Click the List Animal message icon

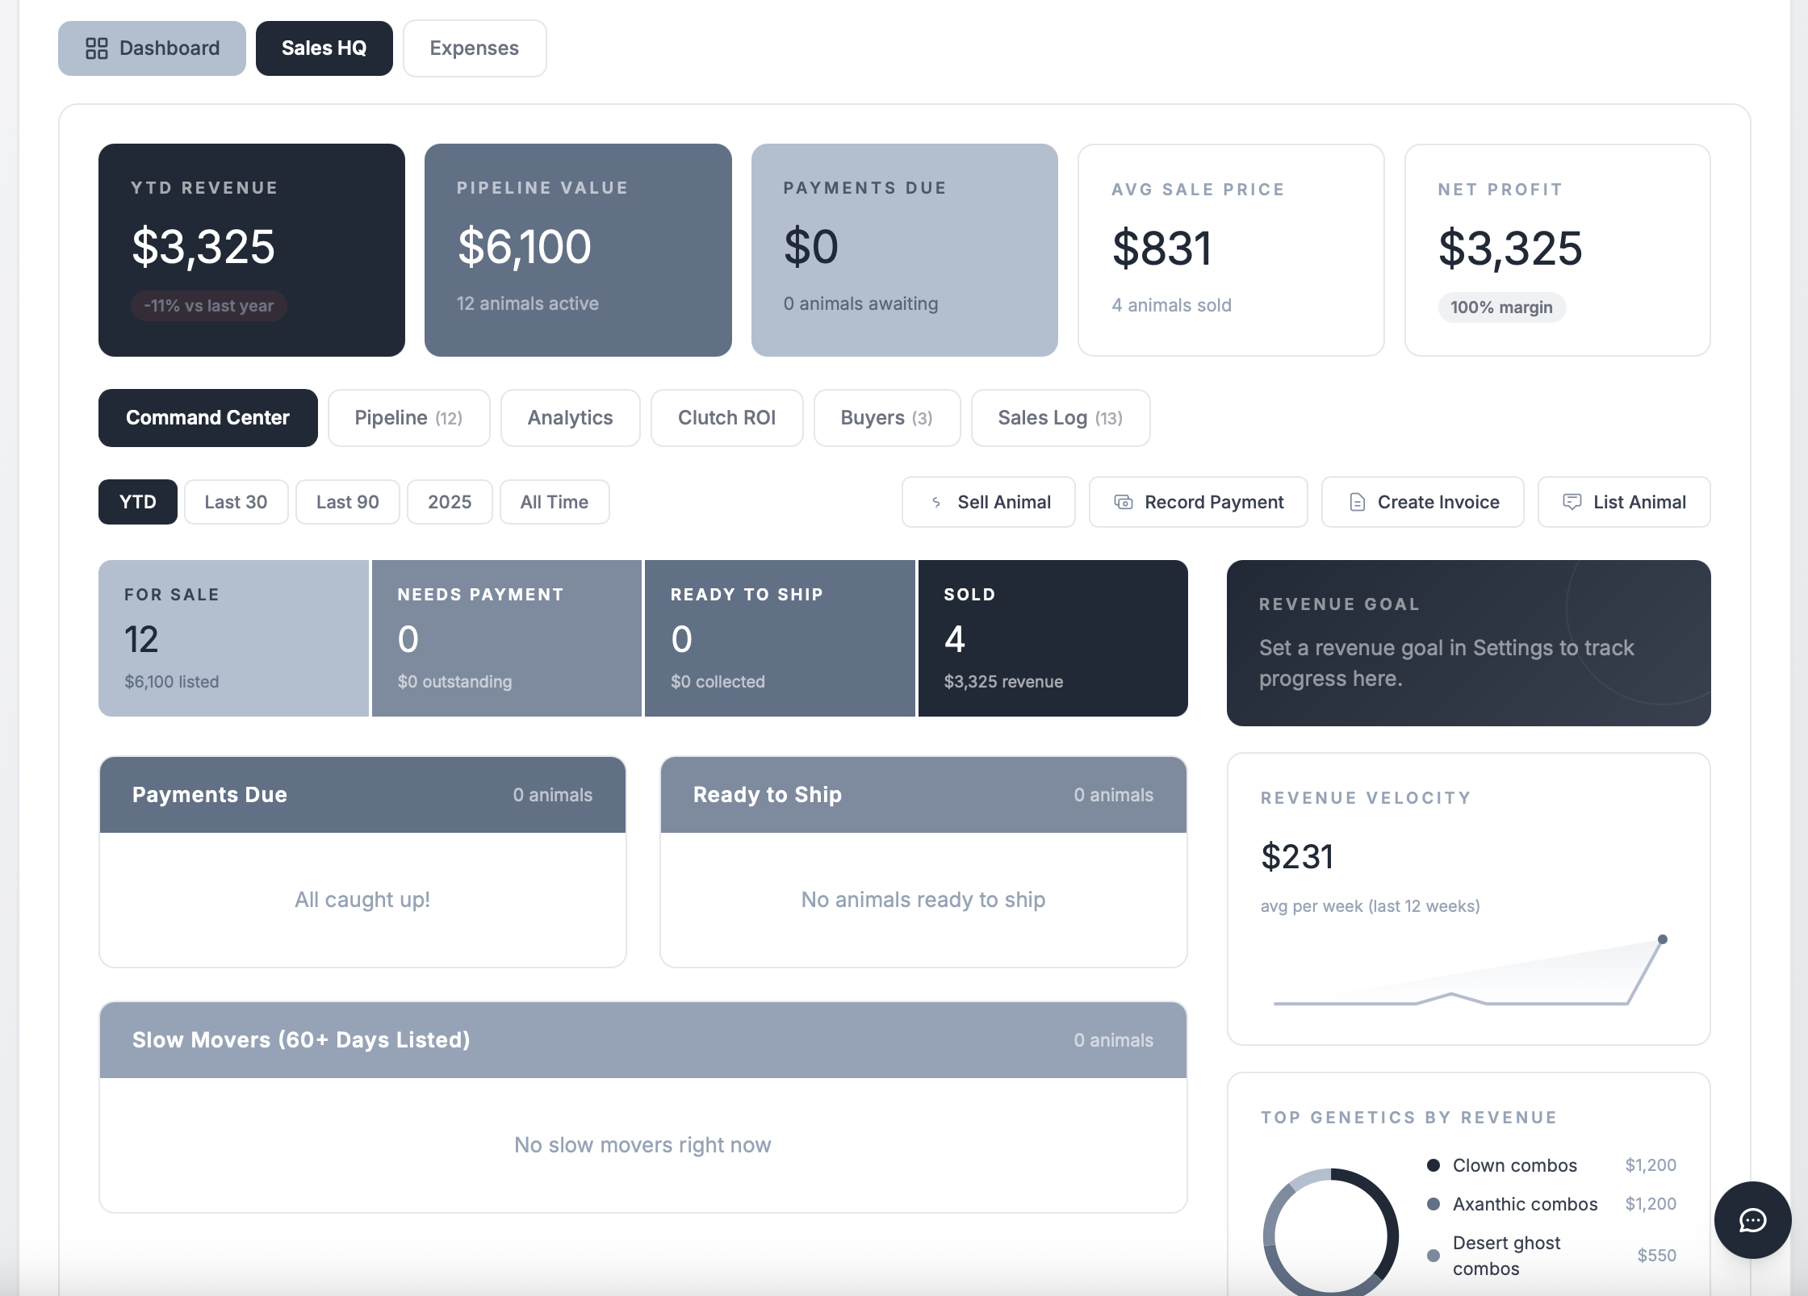(1572, 502)
